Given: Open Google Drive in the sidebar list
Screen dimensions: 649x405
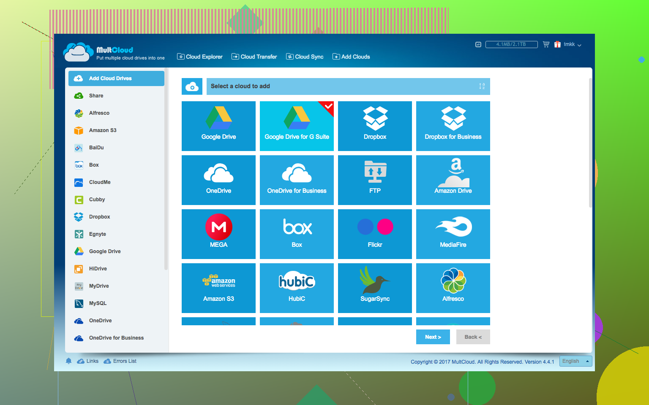Looking at the screenshot, I should coord(116,251).
